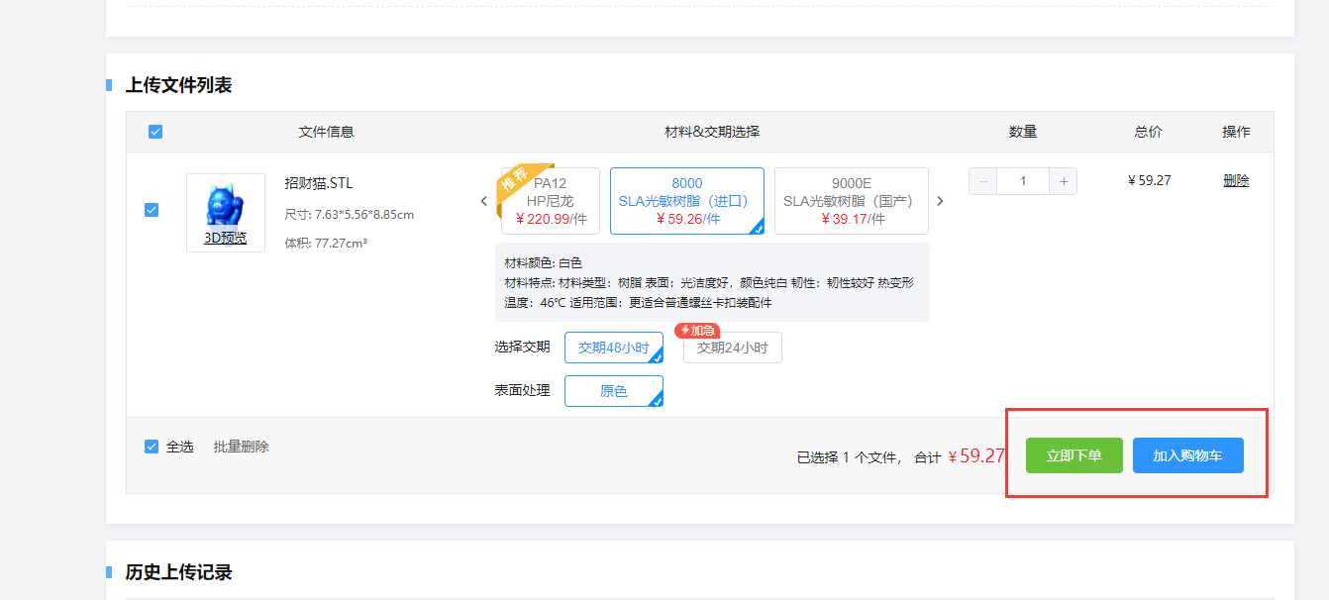Screen dimensions: 1329x600
Task: Toggle the 全选 checkbox at the bottom
Action: [152, 447]
